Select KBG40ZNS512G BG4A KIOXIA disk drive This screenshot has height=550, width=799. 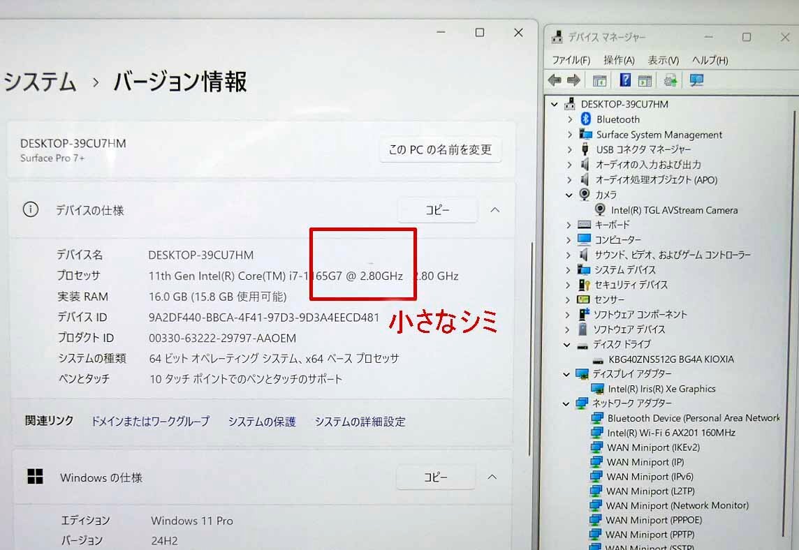point(670,359)
